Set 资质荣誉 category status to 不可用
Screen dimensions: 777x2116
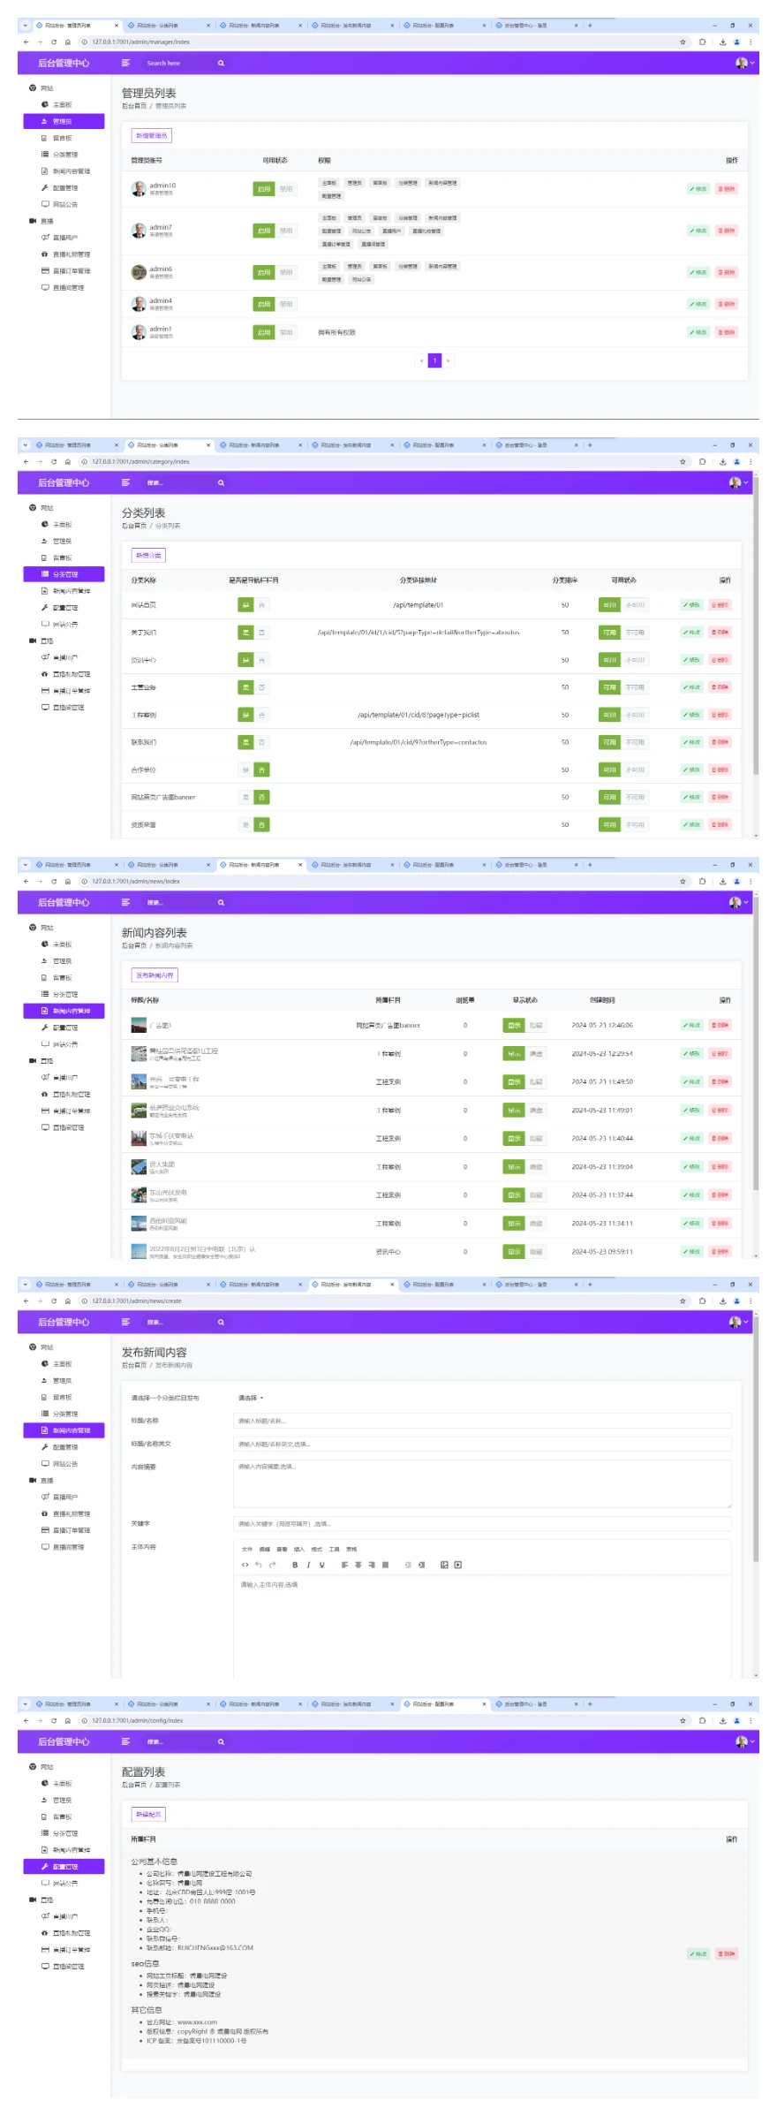tap(635, 824)
